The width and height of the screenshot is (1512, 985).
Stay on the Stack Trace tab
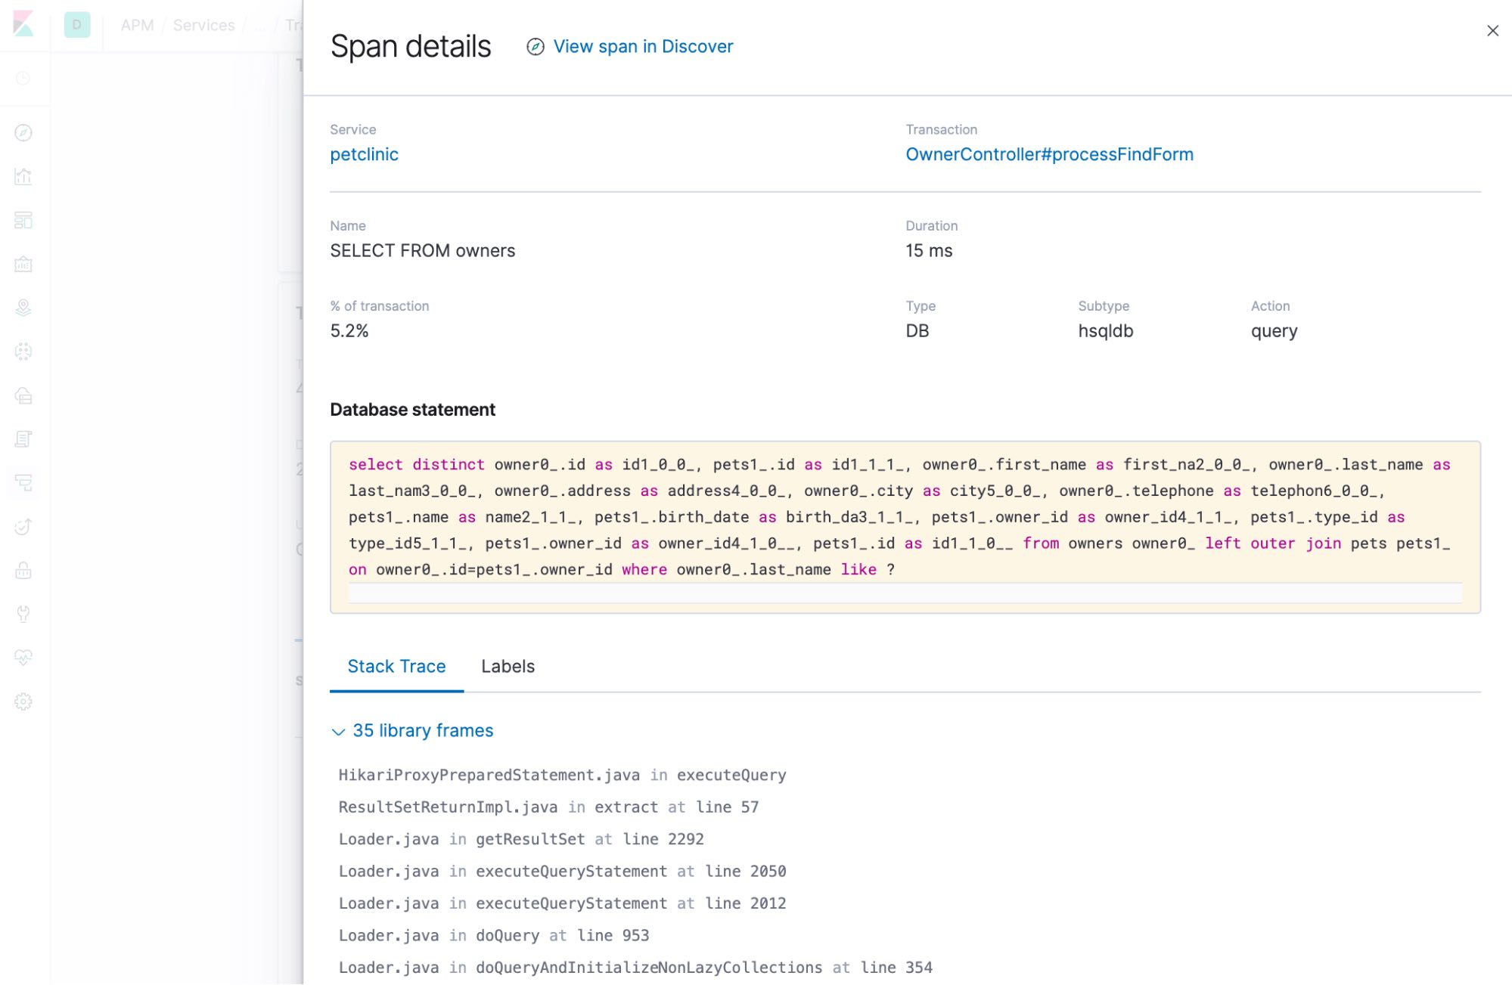tap(396, 666)
